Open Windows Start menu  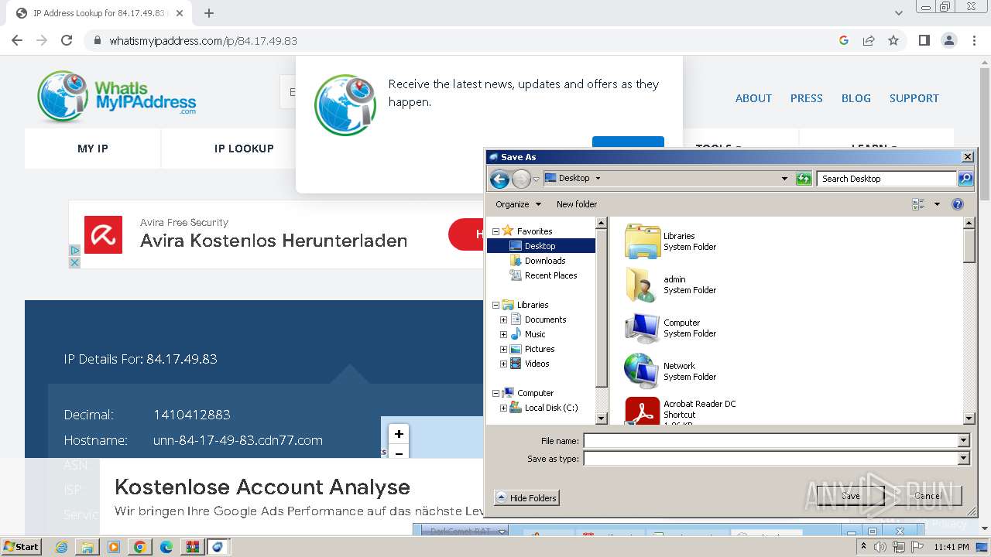pos(22,546)
